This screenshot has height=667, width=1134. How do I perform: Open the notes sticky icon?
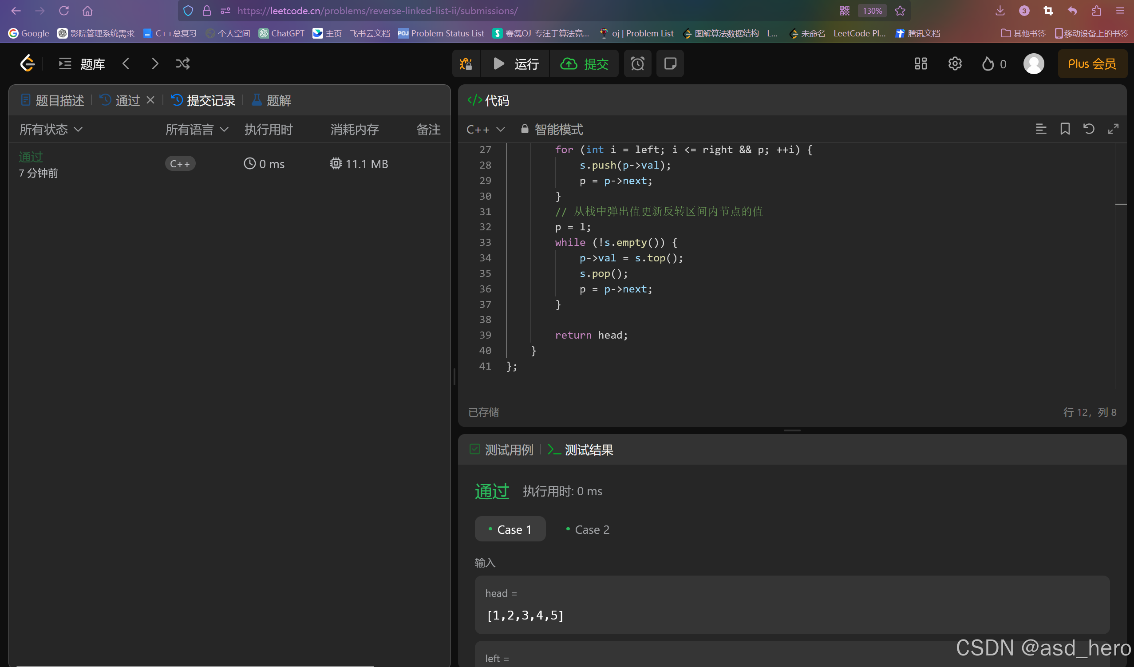click(x=670, y=64)
